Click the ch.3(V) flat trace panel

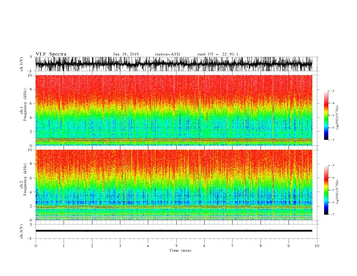177,231
